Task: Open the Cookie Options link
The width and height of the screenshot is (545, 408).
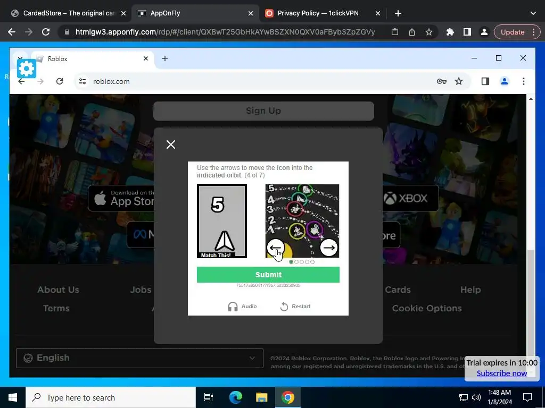Action: point(427,308)
